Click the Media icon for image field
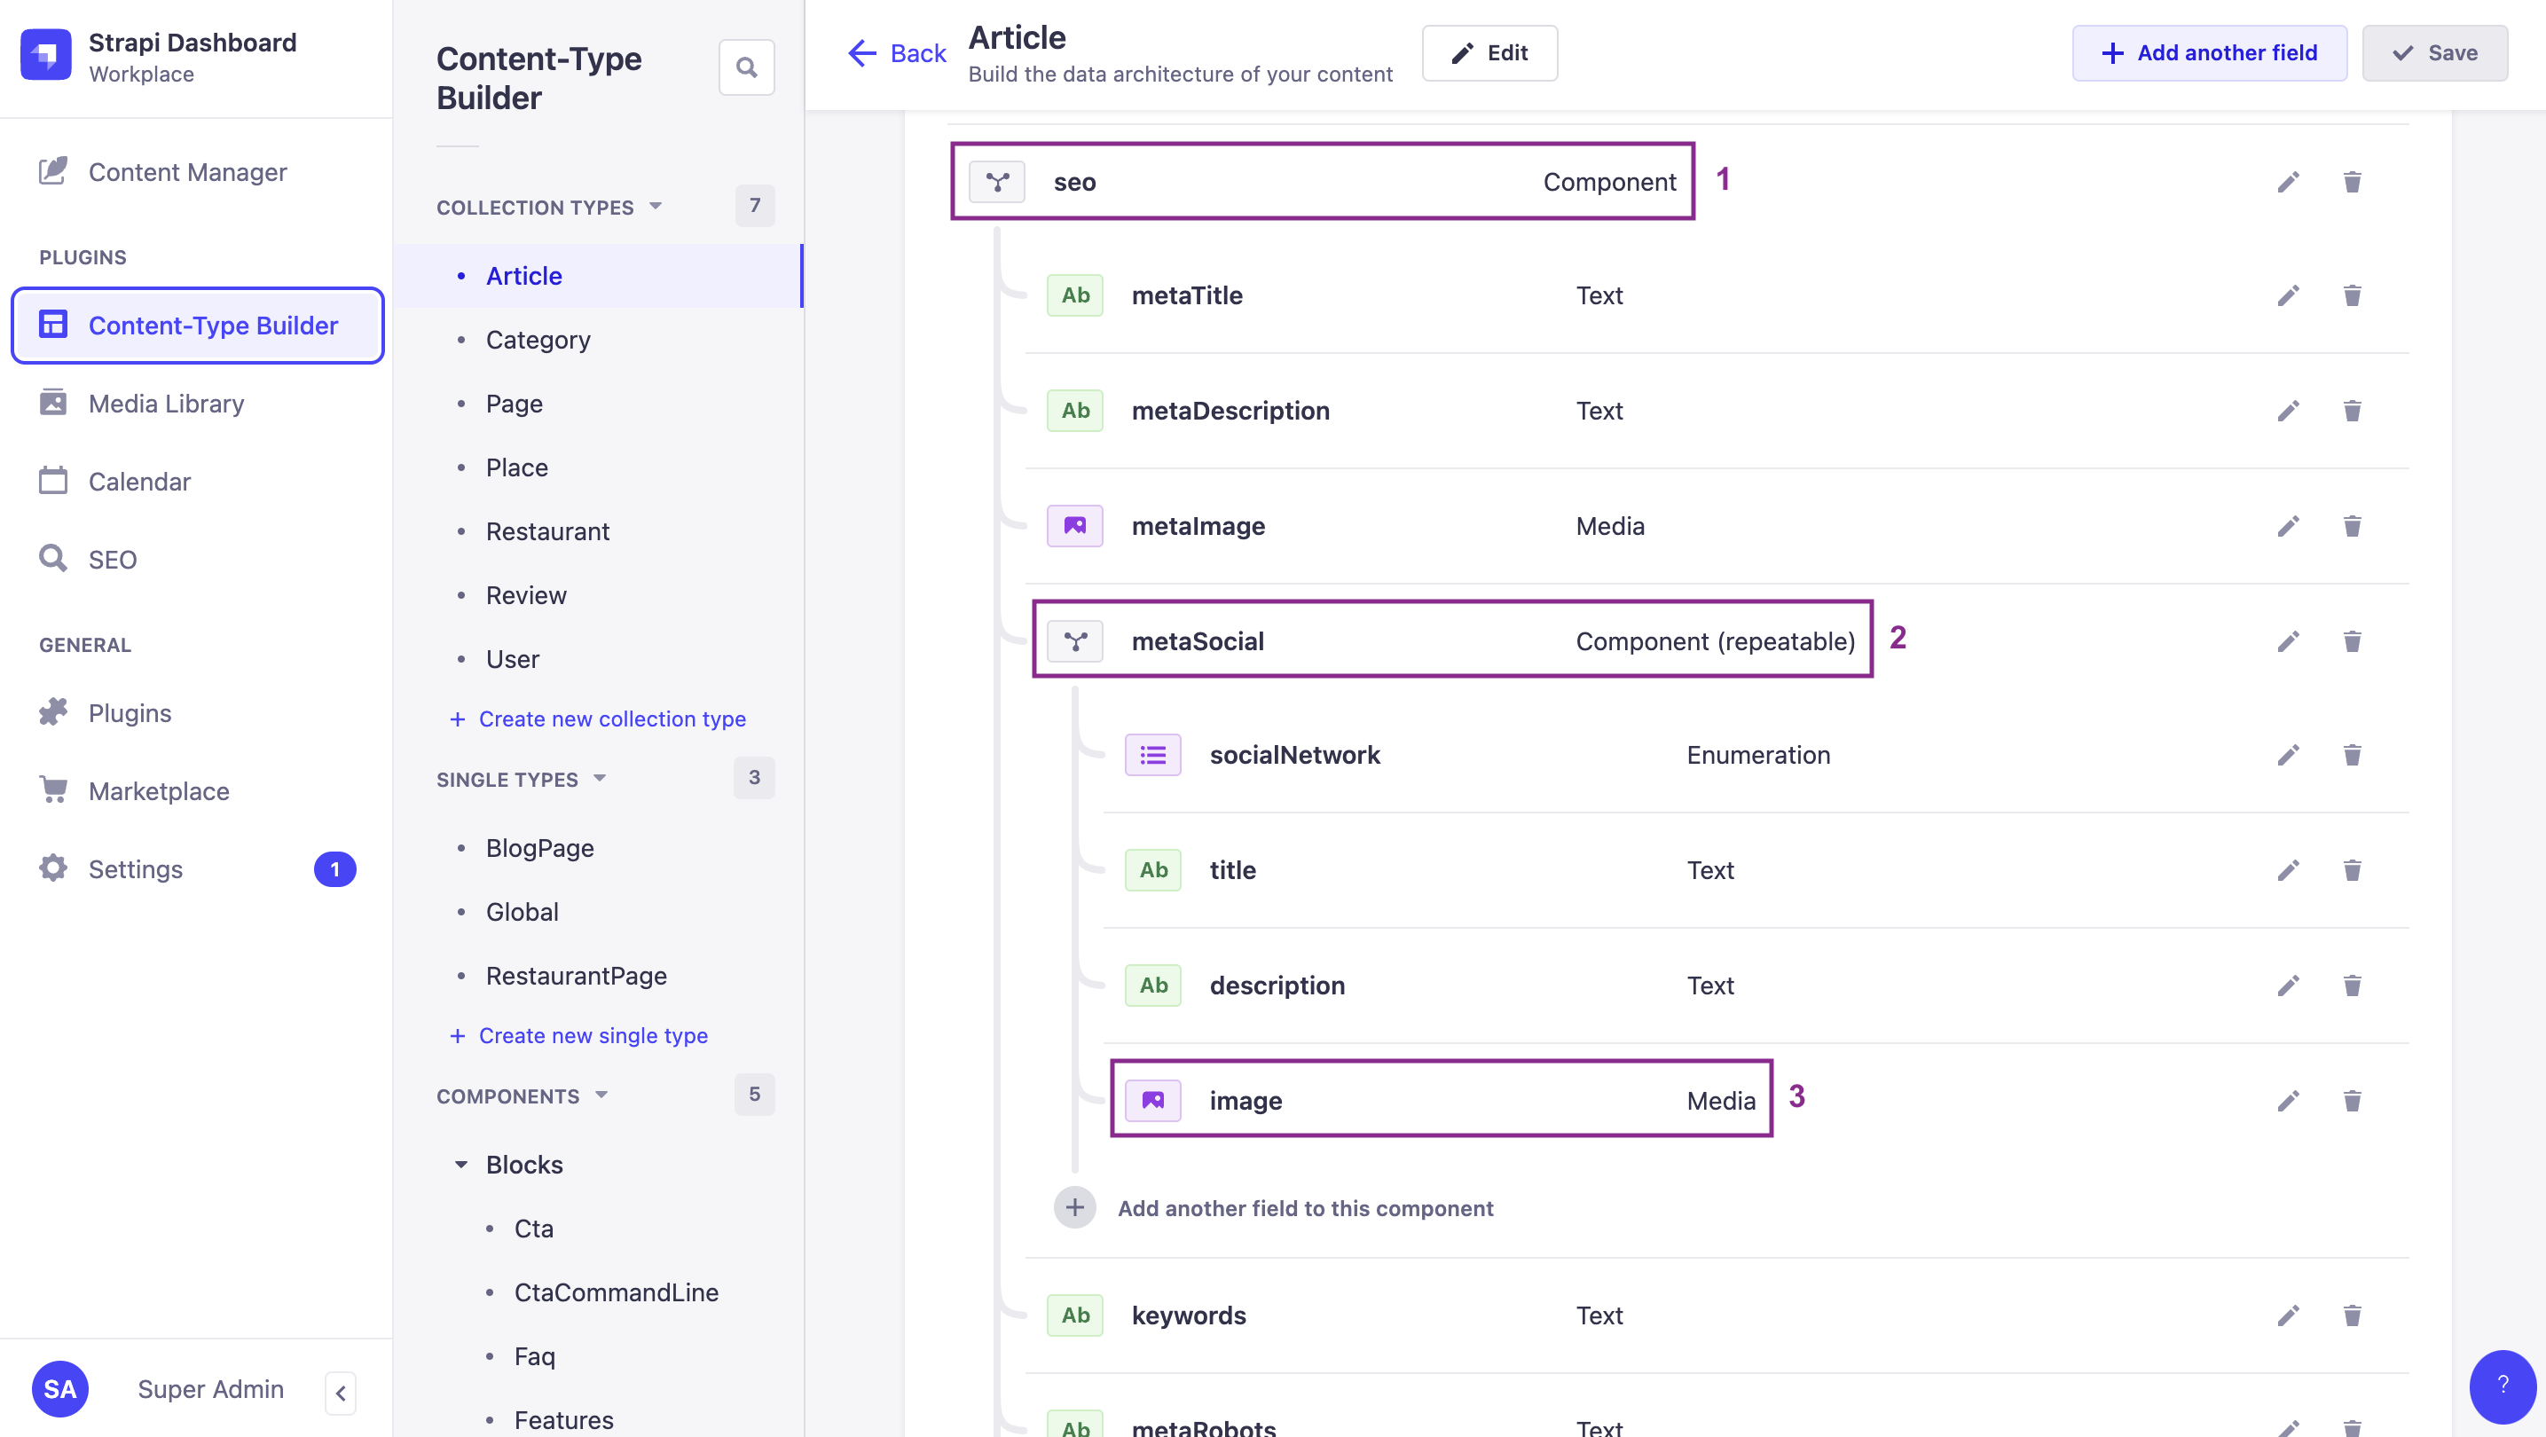Screen dimensions: 2546x1437 1154,1100
